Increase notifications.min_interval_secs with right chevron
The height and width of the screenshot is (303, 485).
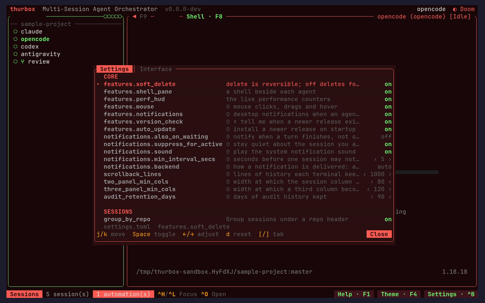pyautogui.click(x=390, y=159)
